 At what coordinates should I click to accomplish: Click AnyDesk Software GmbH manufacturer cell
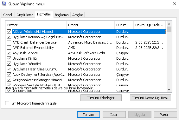[x=87, y=53]
